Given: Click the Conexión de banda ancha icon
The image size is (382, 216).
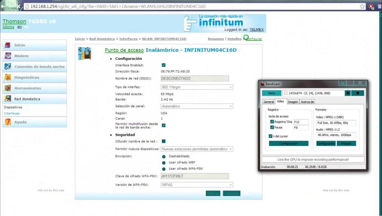Looking at the screenshot, I should (x=8, y=67).
